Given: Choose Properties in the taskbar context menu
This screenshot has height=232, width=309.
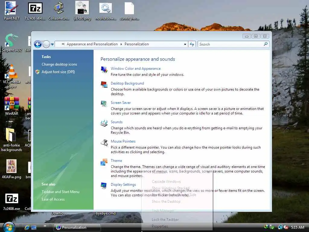Looking at the screenshot, I should [x=160, y=226].
